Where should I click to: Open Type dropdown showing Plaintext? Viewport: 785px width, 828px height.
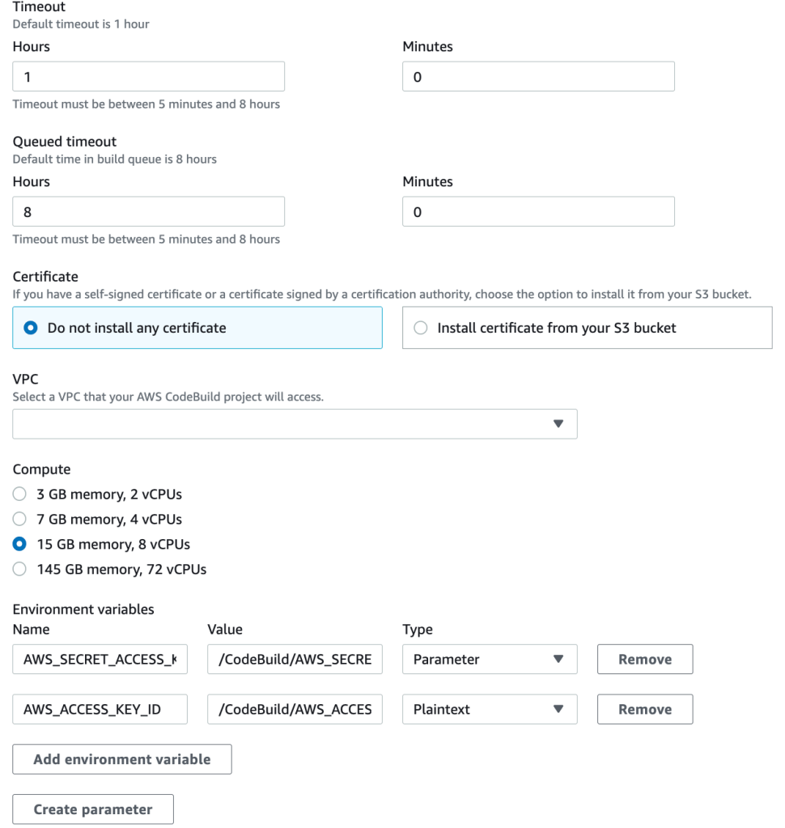pos(489,709)
